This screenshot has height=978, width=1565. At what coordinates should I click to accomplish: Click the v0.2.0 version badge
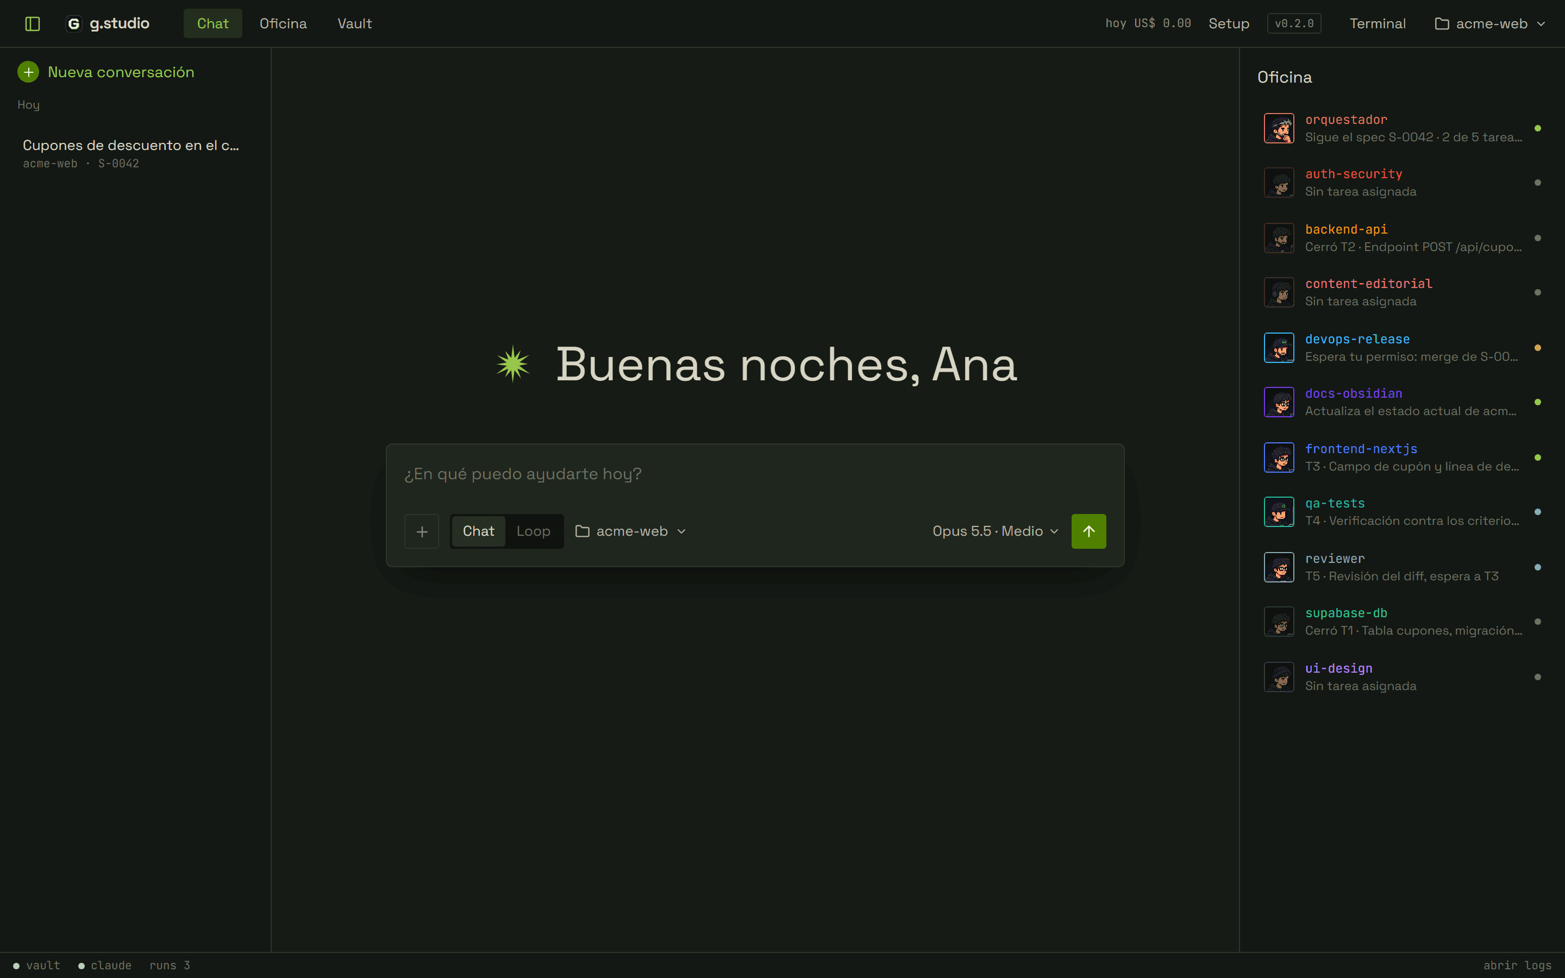point(1294,24)
